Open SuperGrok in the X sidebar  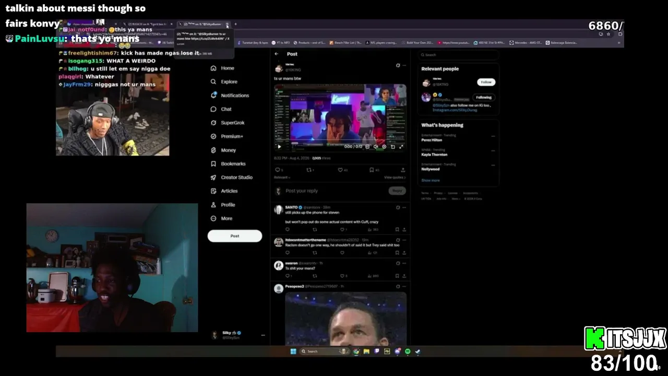coord(227,123)
